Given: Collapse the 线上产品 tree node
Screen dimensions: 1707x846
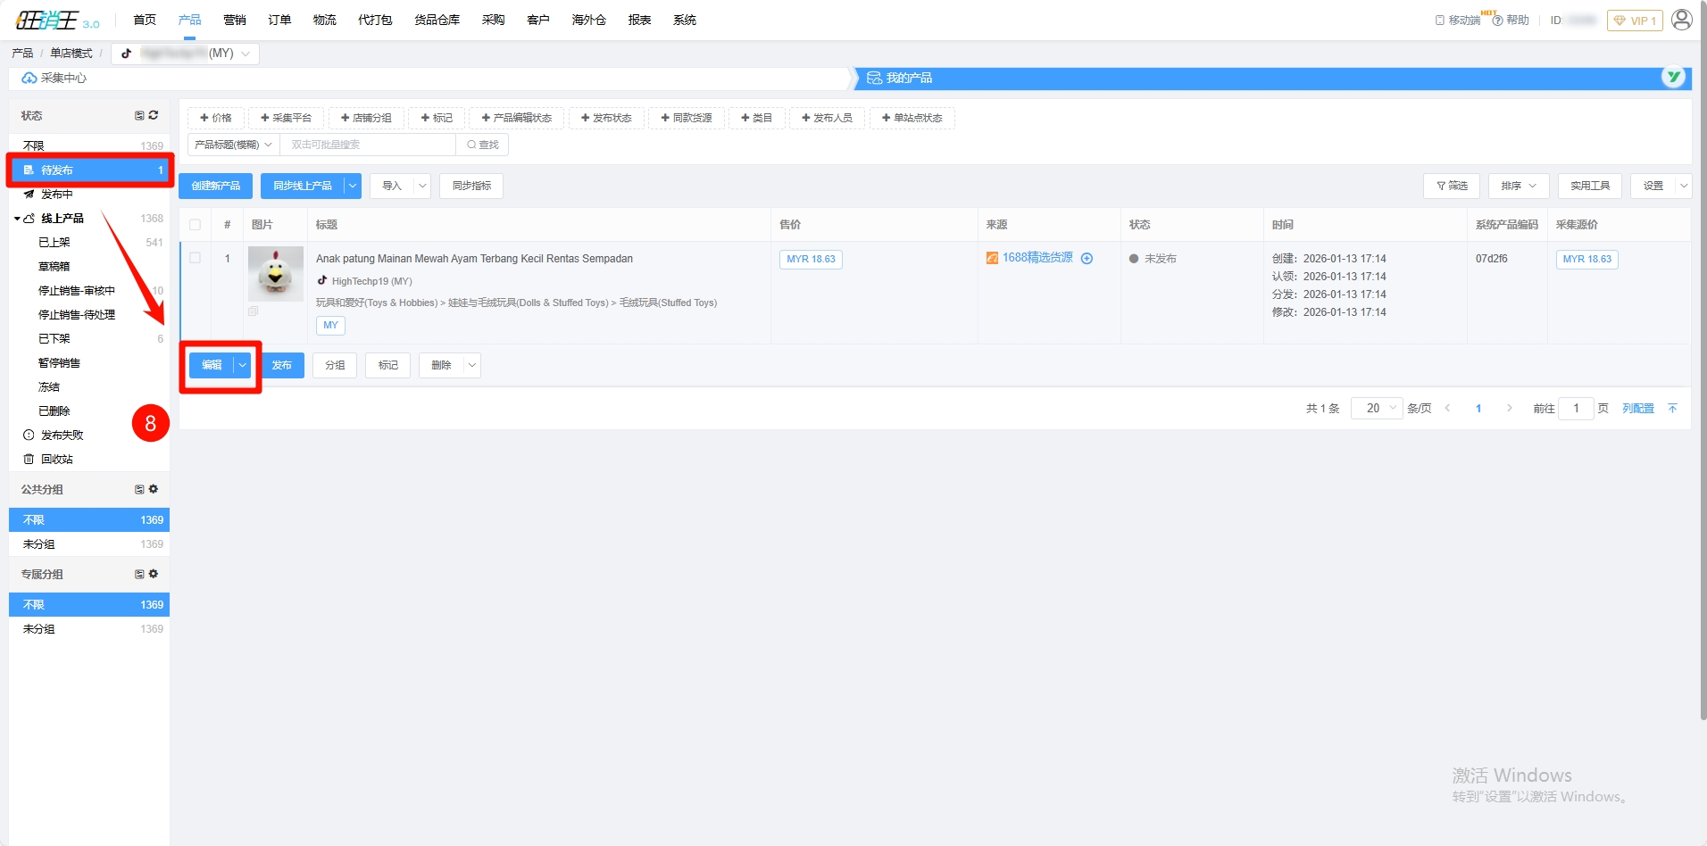Looking at the screenshot, I should (17, 219).
